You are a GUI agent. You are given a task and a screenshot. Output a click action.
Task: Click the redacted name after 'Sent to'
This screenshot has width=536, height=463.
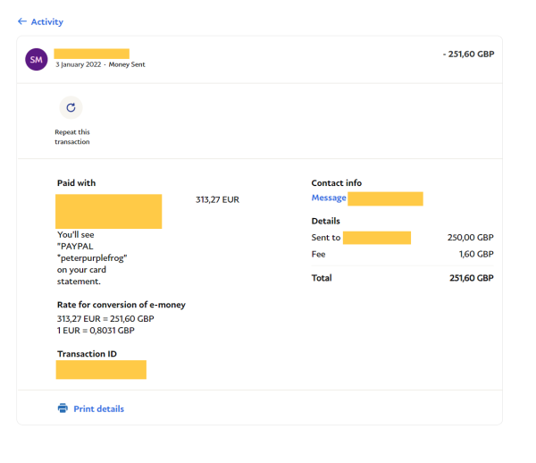(376, 238)
